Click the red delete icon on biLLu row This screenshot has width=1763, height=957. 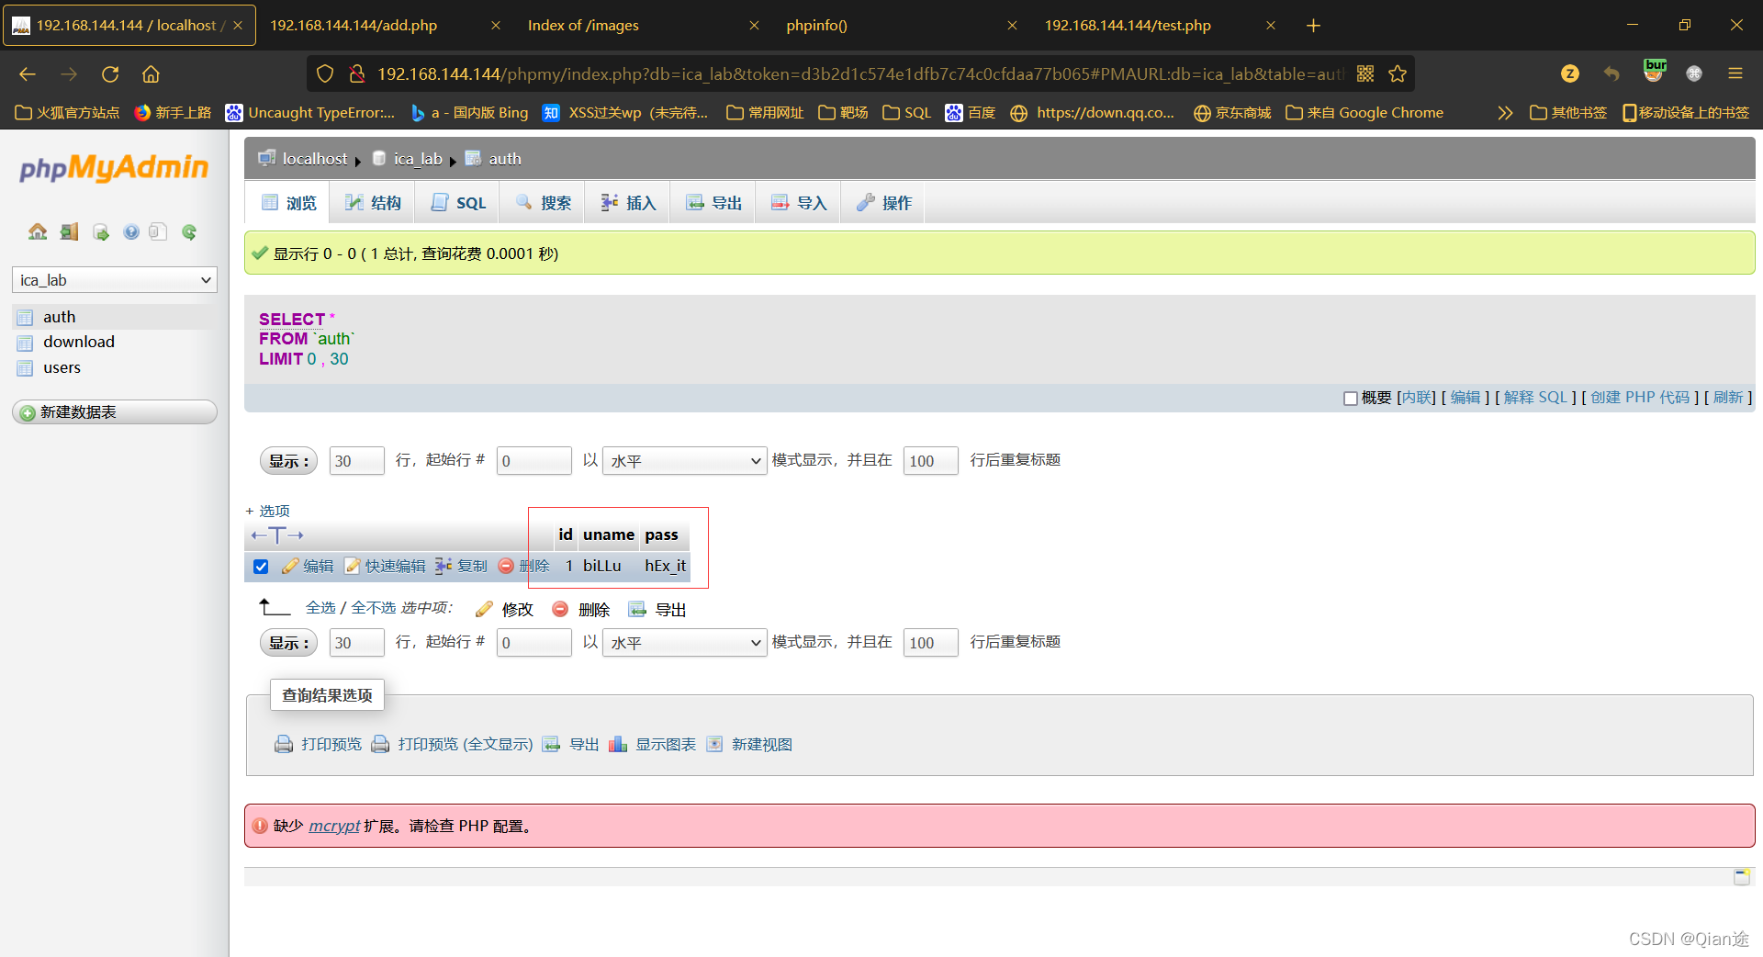pyautogui.click(x=506, y=567)
